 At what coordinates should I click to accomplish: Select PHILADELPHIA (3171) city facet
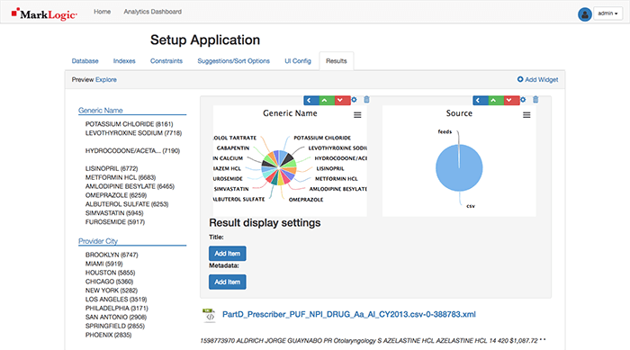116,309
